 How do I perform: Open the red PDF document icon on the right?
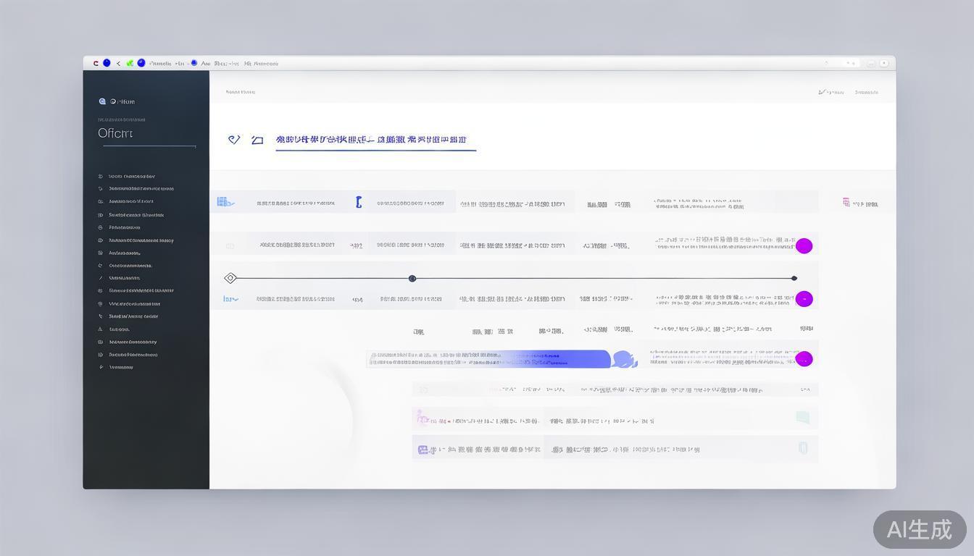846,203
